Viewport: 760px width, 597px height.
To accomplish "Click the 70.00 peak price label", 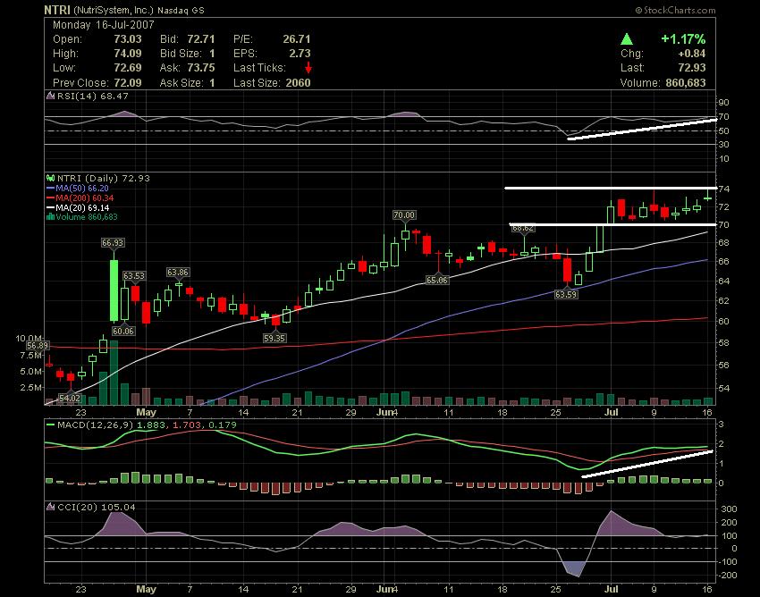I will click(404, 215).
